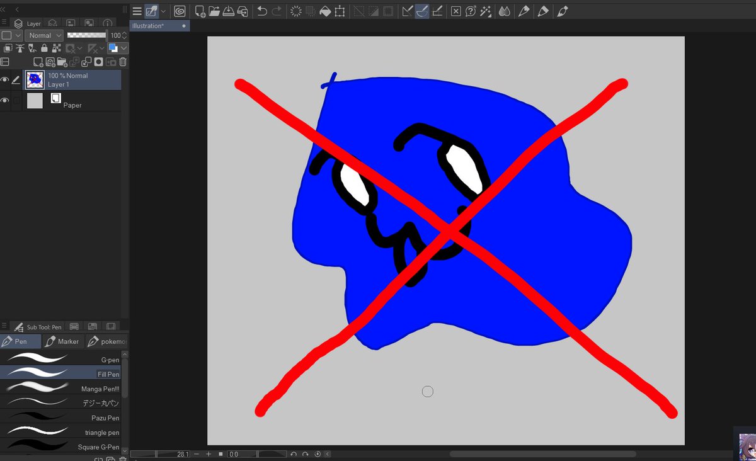Hide the Paper layer eye icon
This screenshot has height=461, width=756.
5,101
